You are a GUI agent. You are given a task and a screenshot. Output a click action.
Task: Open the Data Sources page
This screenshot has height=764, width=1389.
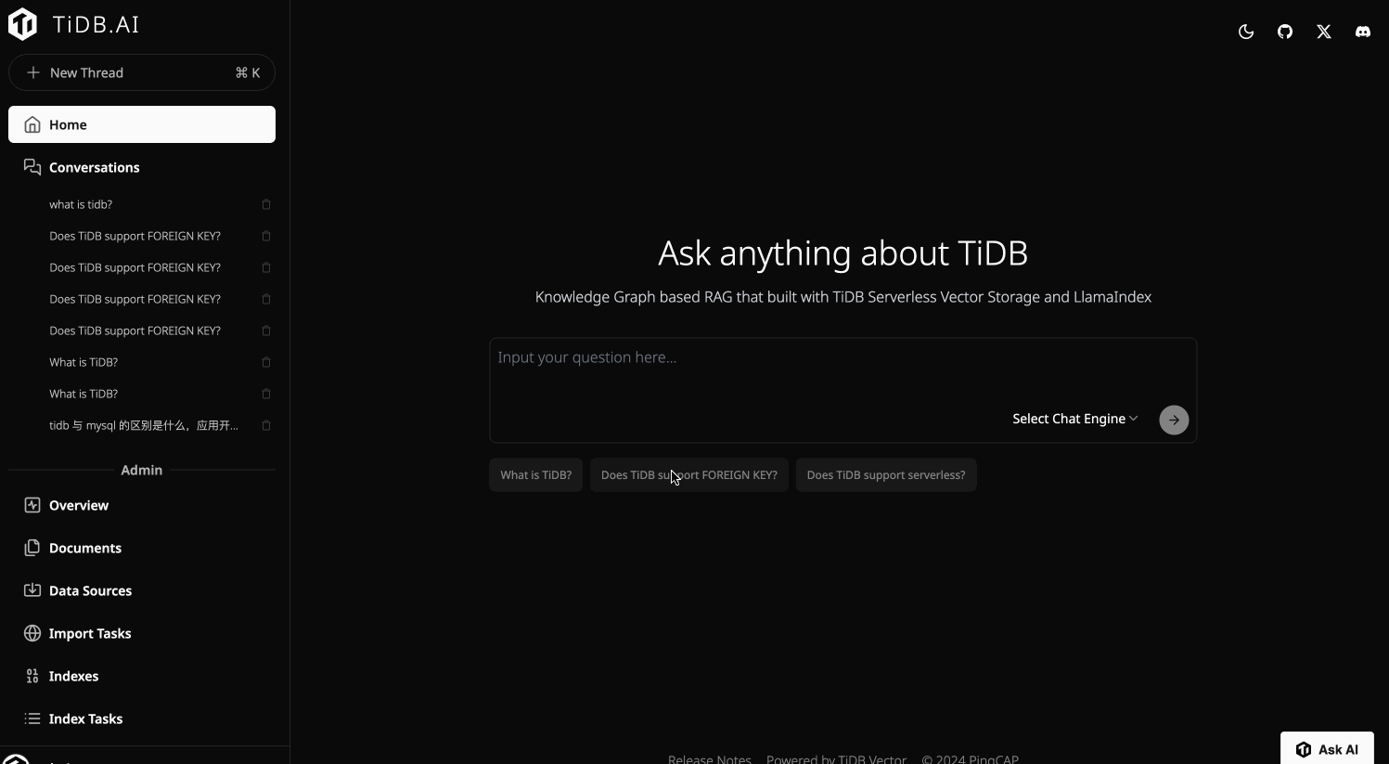coord(90,590)
